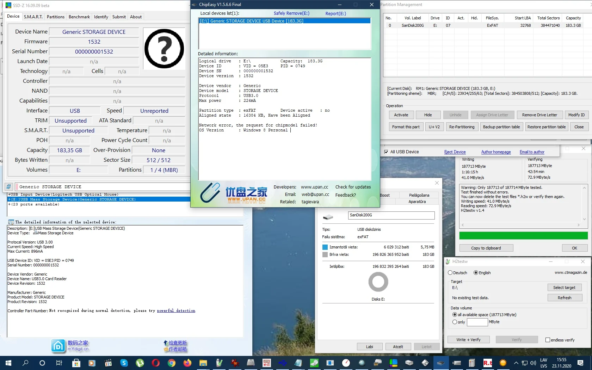Screen dimensions: 592x370
Task: Click the speaker volume tray icon
Action: (x=533, y=363)
